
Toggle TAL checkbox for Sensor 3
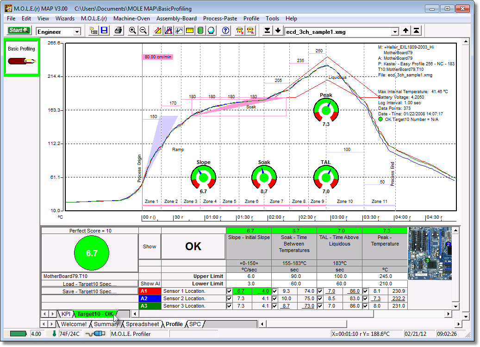(320, 306)
